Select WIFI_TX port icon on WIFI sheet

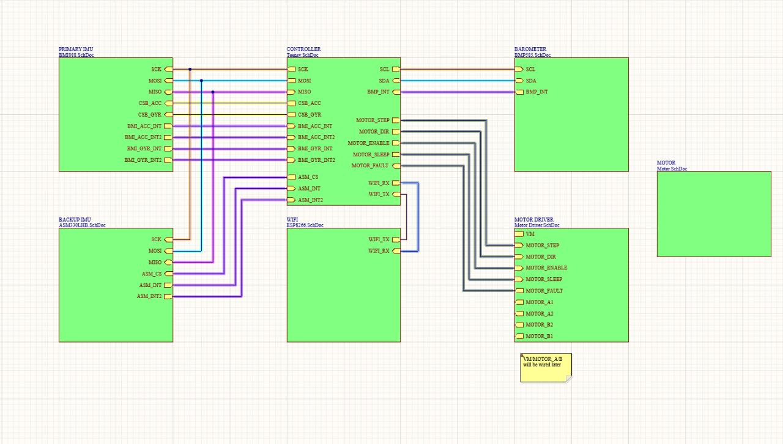tap(396, 239)
